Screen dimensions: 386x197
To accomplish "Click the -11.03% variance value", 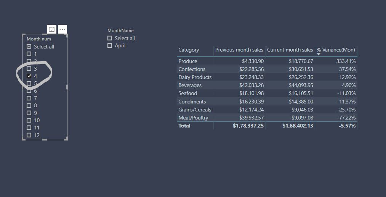I will [x=346, y=93].
